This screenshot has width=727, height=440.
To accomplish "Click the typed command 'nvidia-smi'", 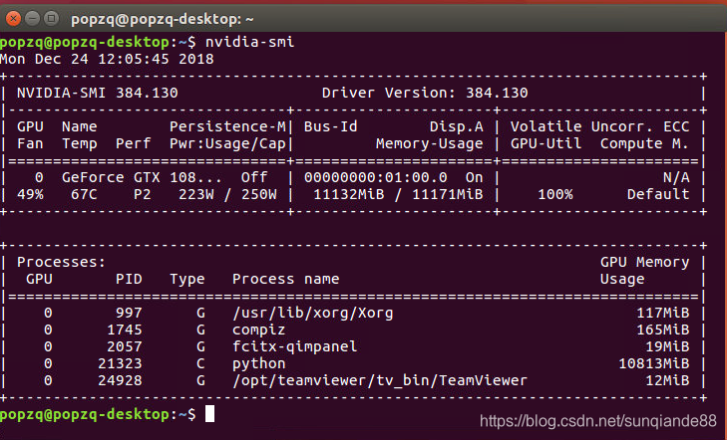I will coord(250,42).
